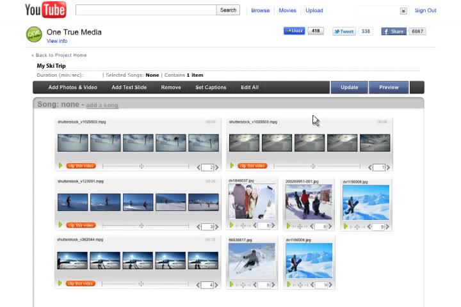Click Sign Out

(425, 10)
